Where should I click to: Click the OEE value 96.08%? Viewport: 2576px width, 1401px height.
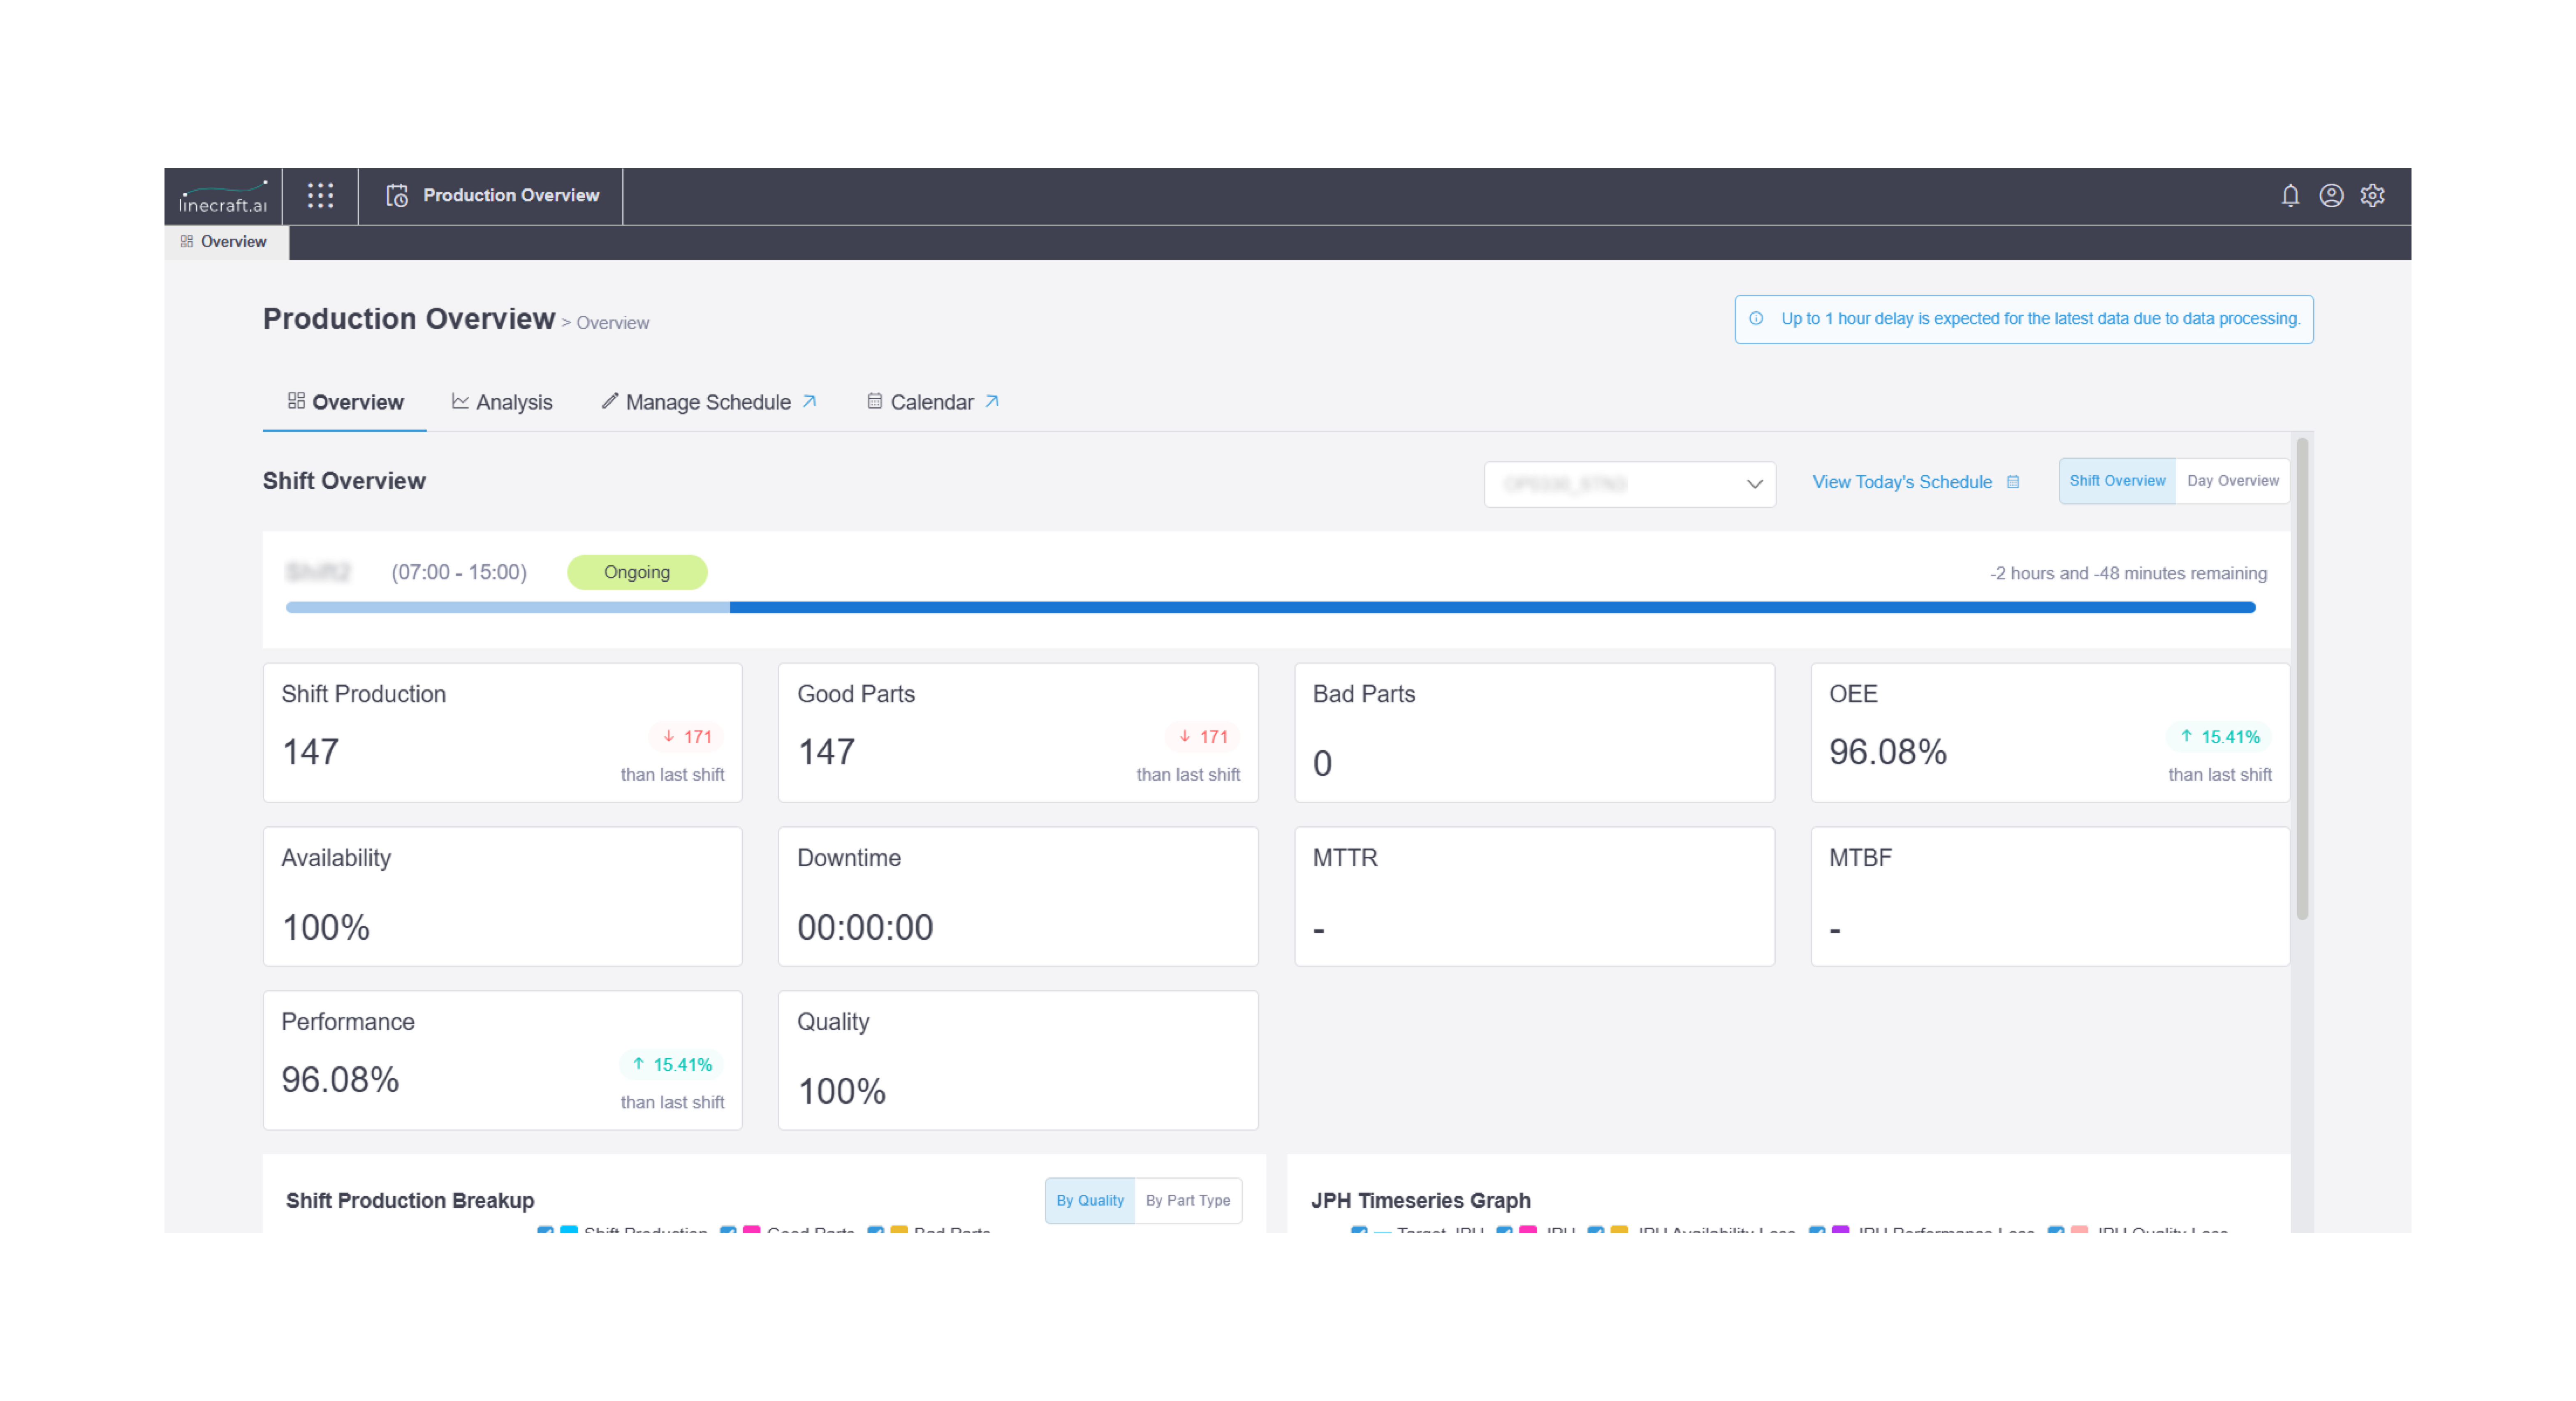1888,751
